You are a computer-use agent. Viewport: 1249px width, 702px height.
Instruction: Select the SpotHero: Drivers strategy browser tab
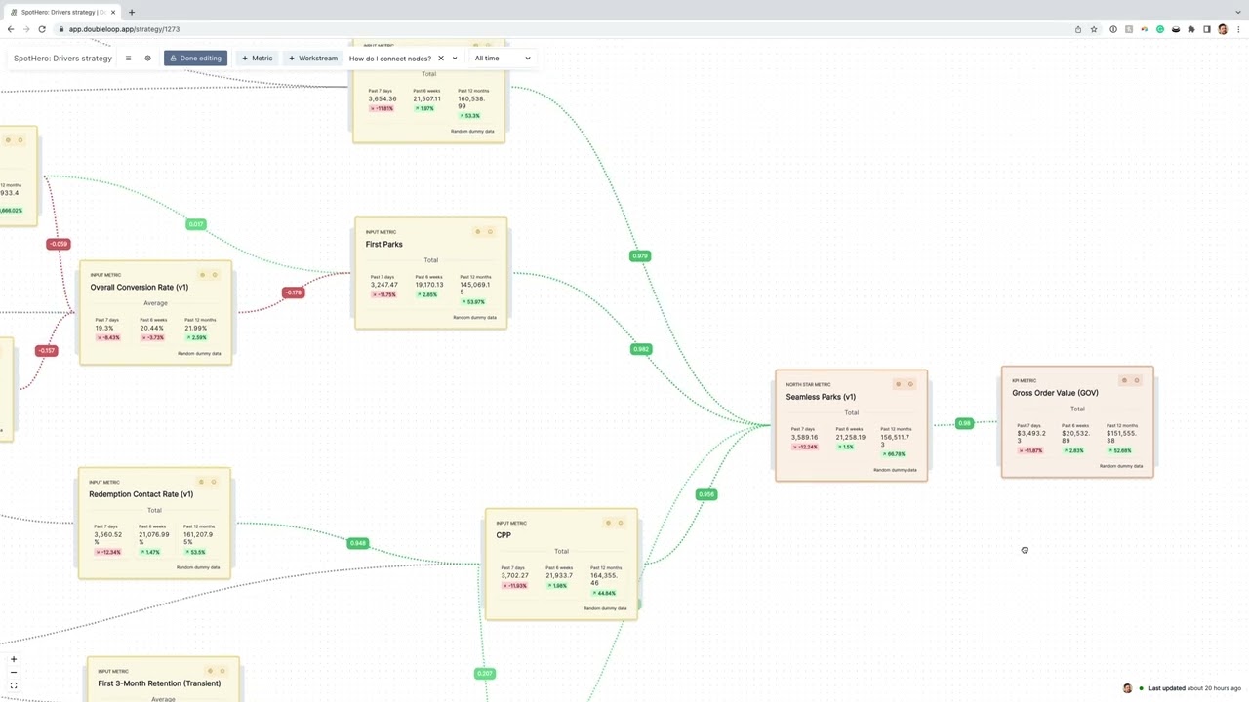[x=62, y=12]
